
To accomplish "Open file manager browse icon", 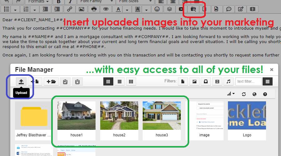I will click(x=193, y=9).
